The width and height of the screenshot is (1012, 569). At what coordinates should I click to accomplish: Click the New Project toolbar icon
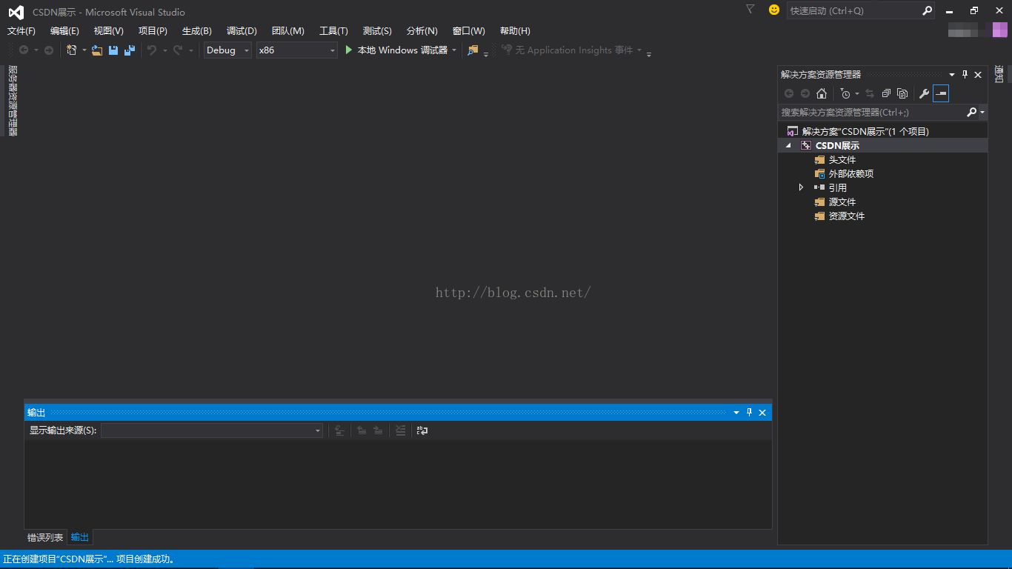coord(72,50)
